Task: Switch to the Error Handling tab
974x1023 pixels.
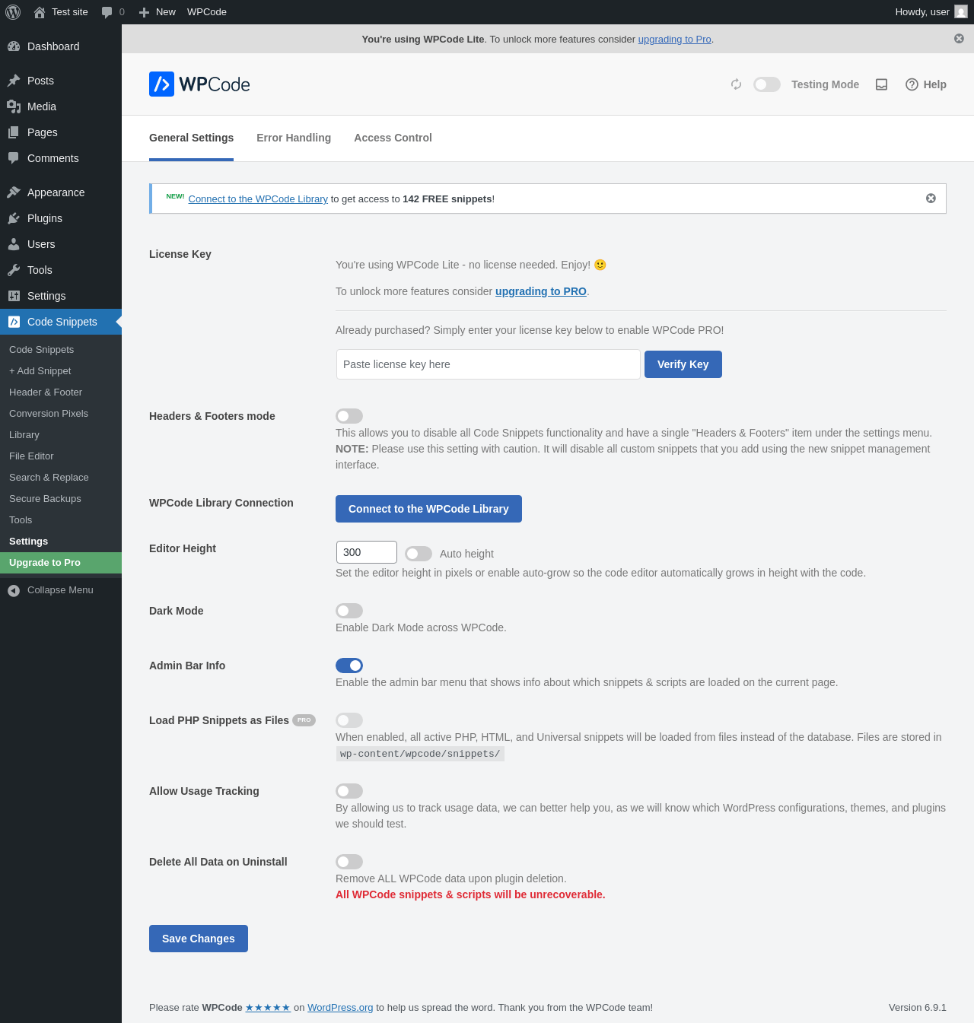Action: click(294, 138)
